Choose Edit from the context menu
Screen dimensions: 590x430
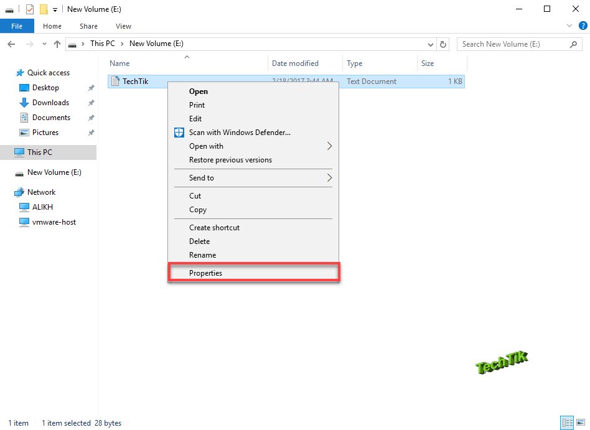[253, 118]
